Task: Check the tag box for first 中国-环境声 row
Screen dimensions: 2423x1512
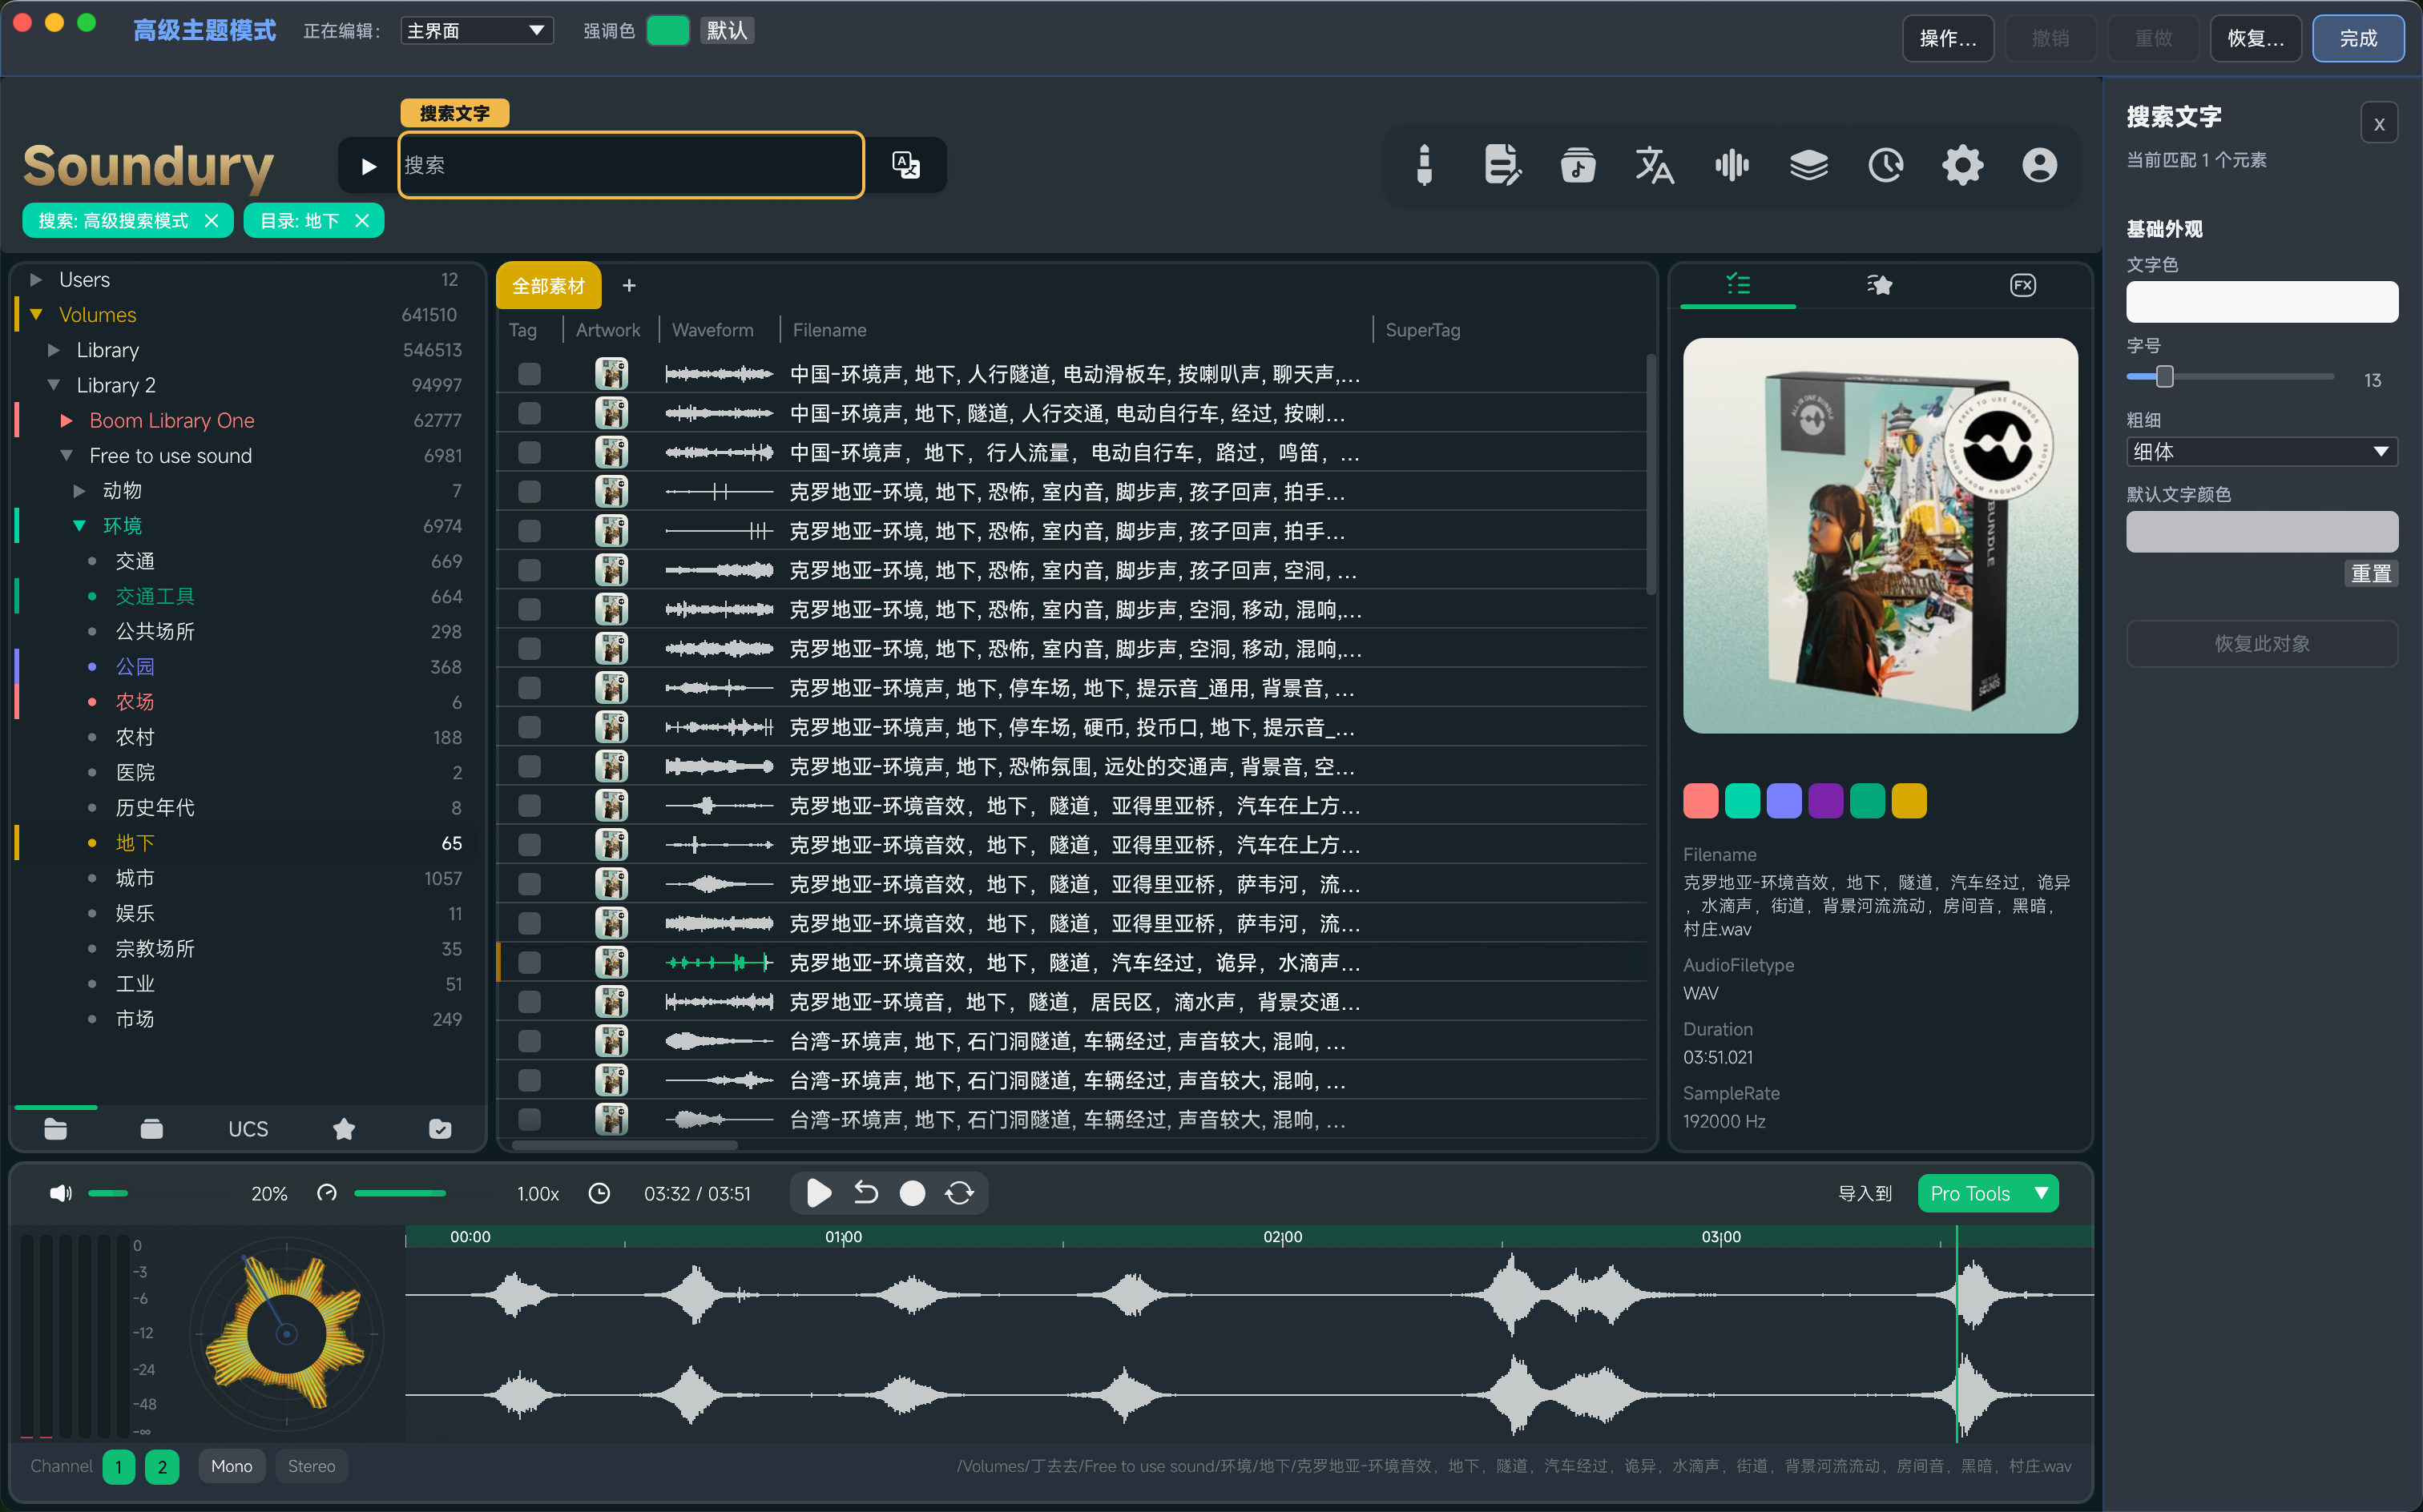Action: [529, 374]
